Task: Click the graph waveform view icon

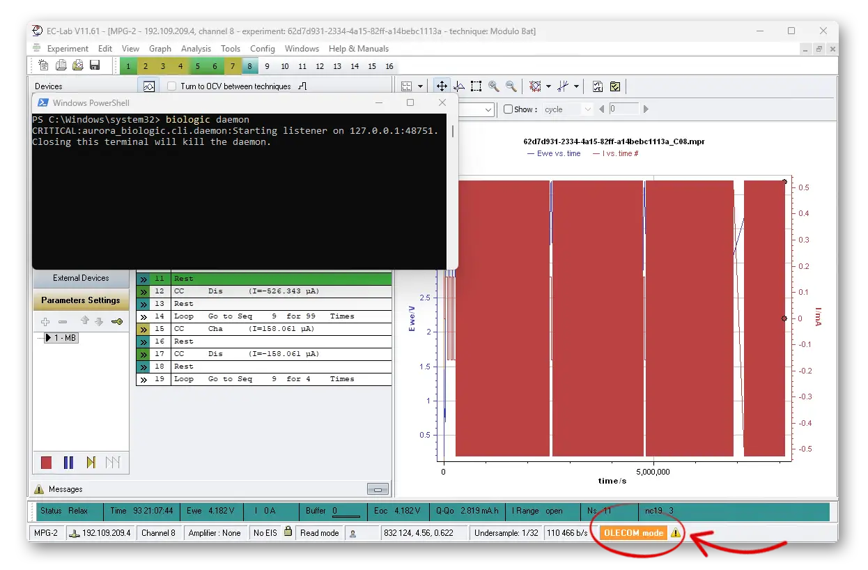Action: (148, 86)
